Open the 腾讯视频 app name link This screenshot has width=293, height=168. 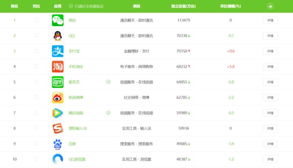coord(76,113)
